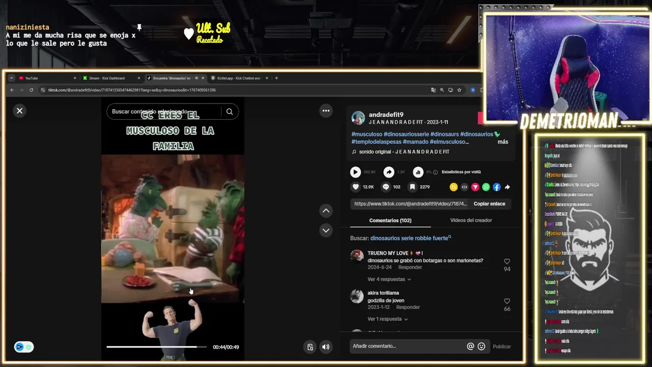Open more share options arrow

tap(507, 187)
